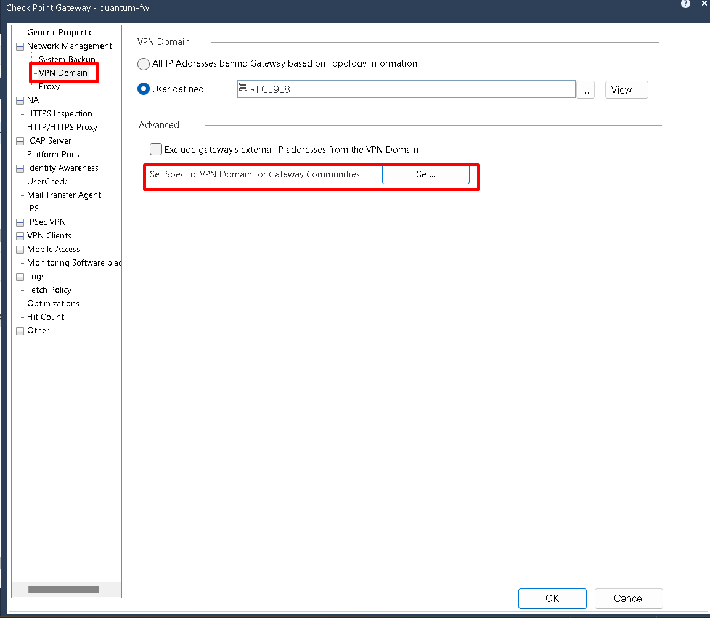Select the Identity Awareness label

pos(62,168)
